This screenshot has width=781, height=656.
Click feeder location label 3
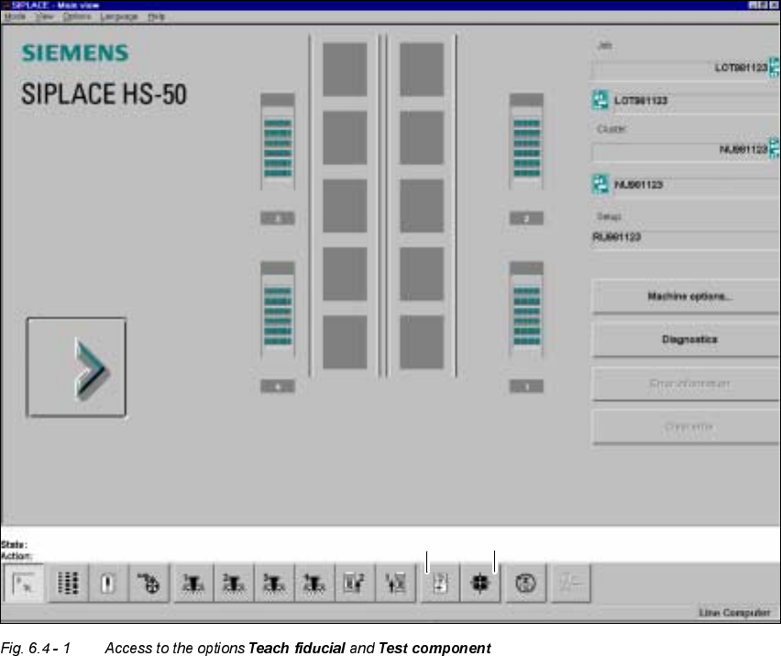pyautogui.click(x=278, y=218)
